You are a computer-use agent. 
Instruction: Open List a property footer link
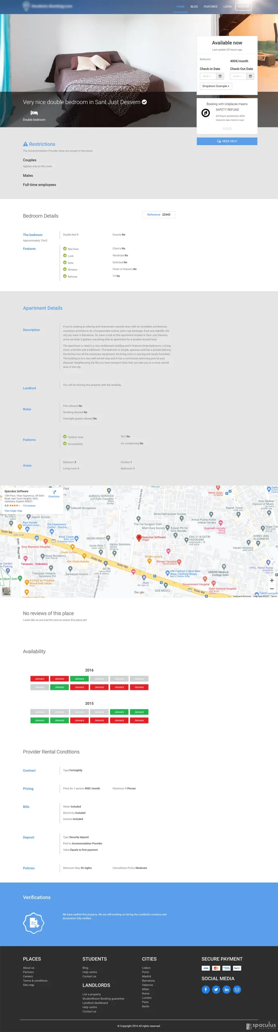coord(92,994)
